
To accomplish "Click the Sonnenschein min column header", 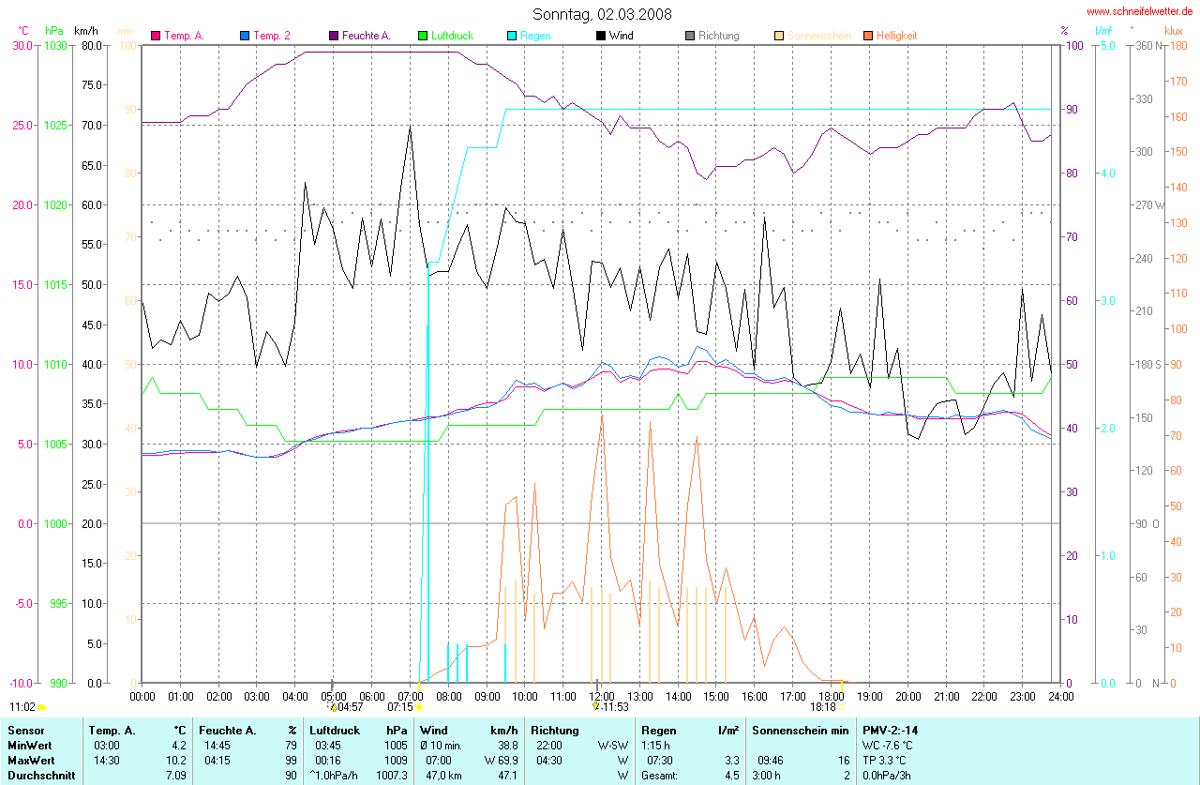I will pos(801,730).
